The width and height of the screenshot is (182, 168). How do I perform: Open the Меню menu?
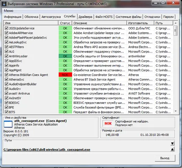[x=8, y=11]
